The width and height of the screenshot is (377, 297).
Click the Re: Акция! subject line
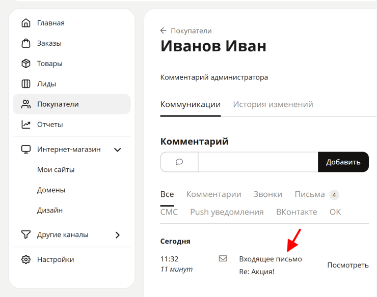257,272
